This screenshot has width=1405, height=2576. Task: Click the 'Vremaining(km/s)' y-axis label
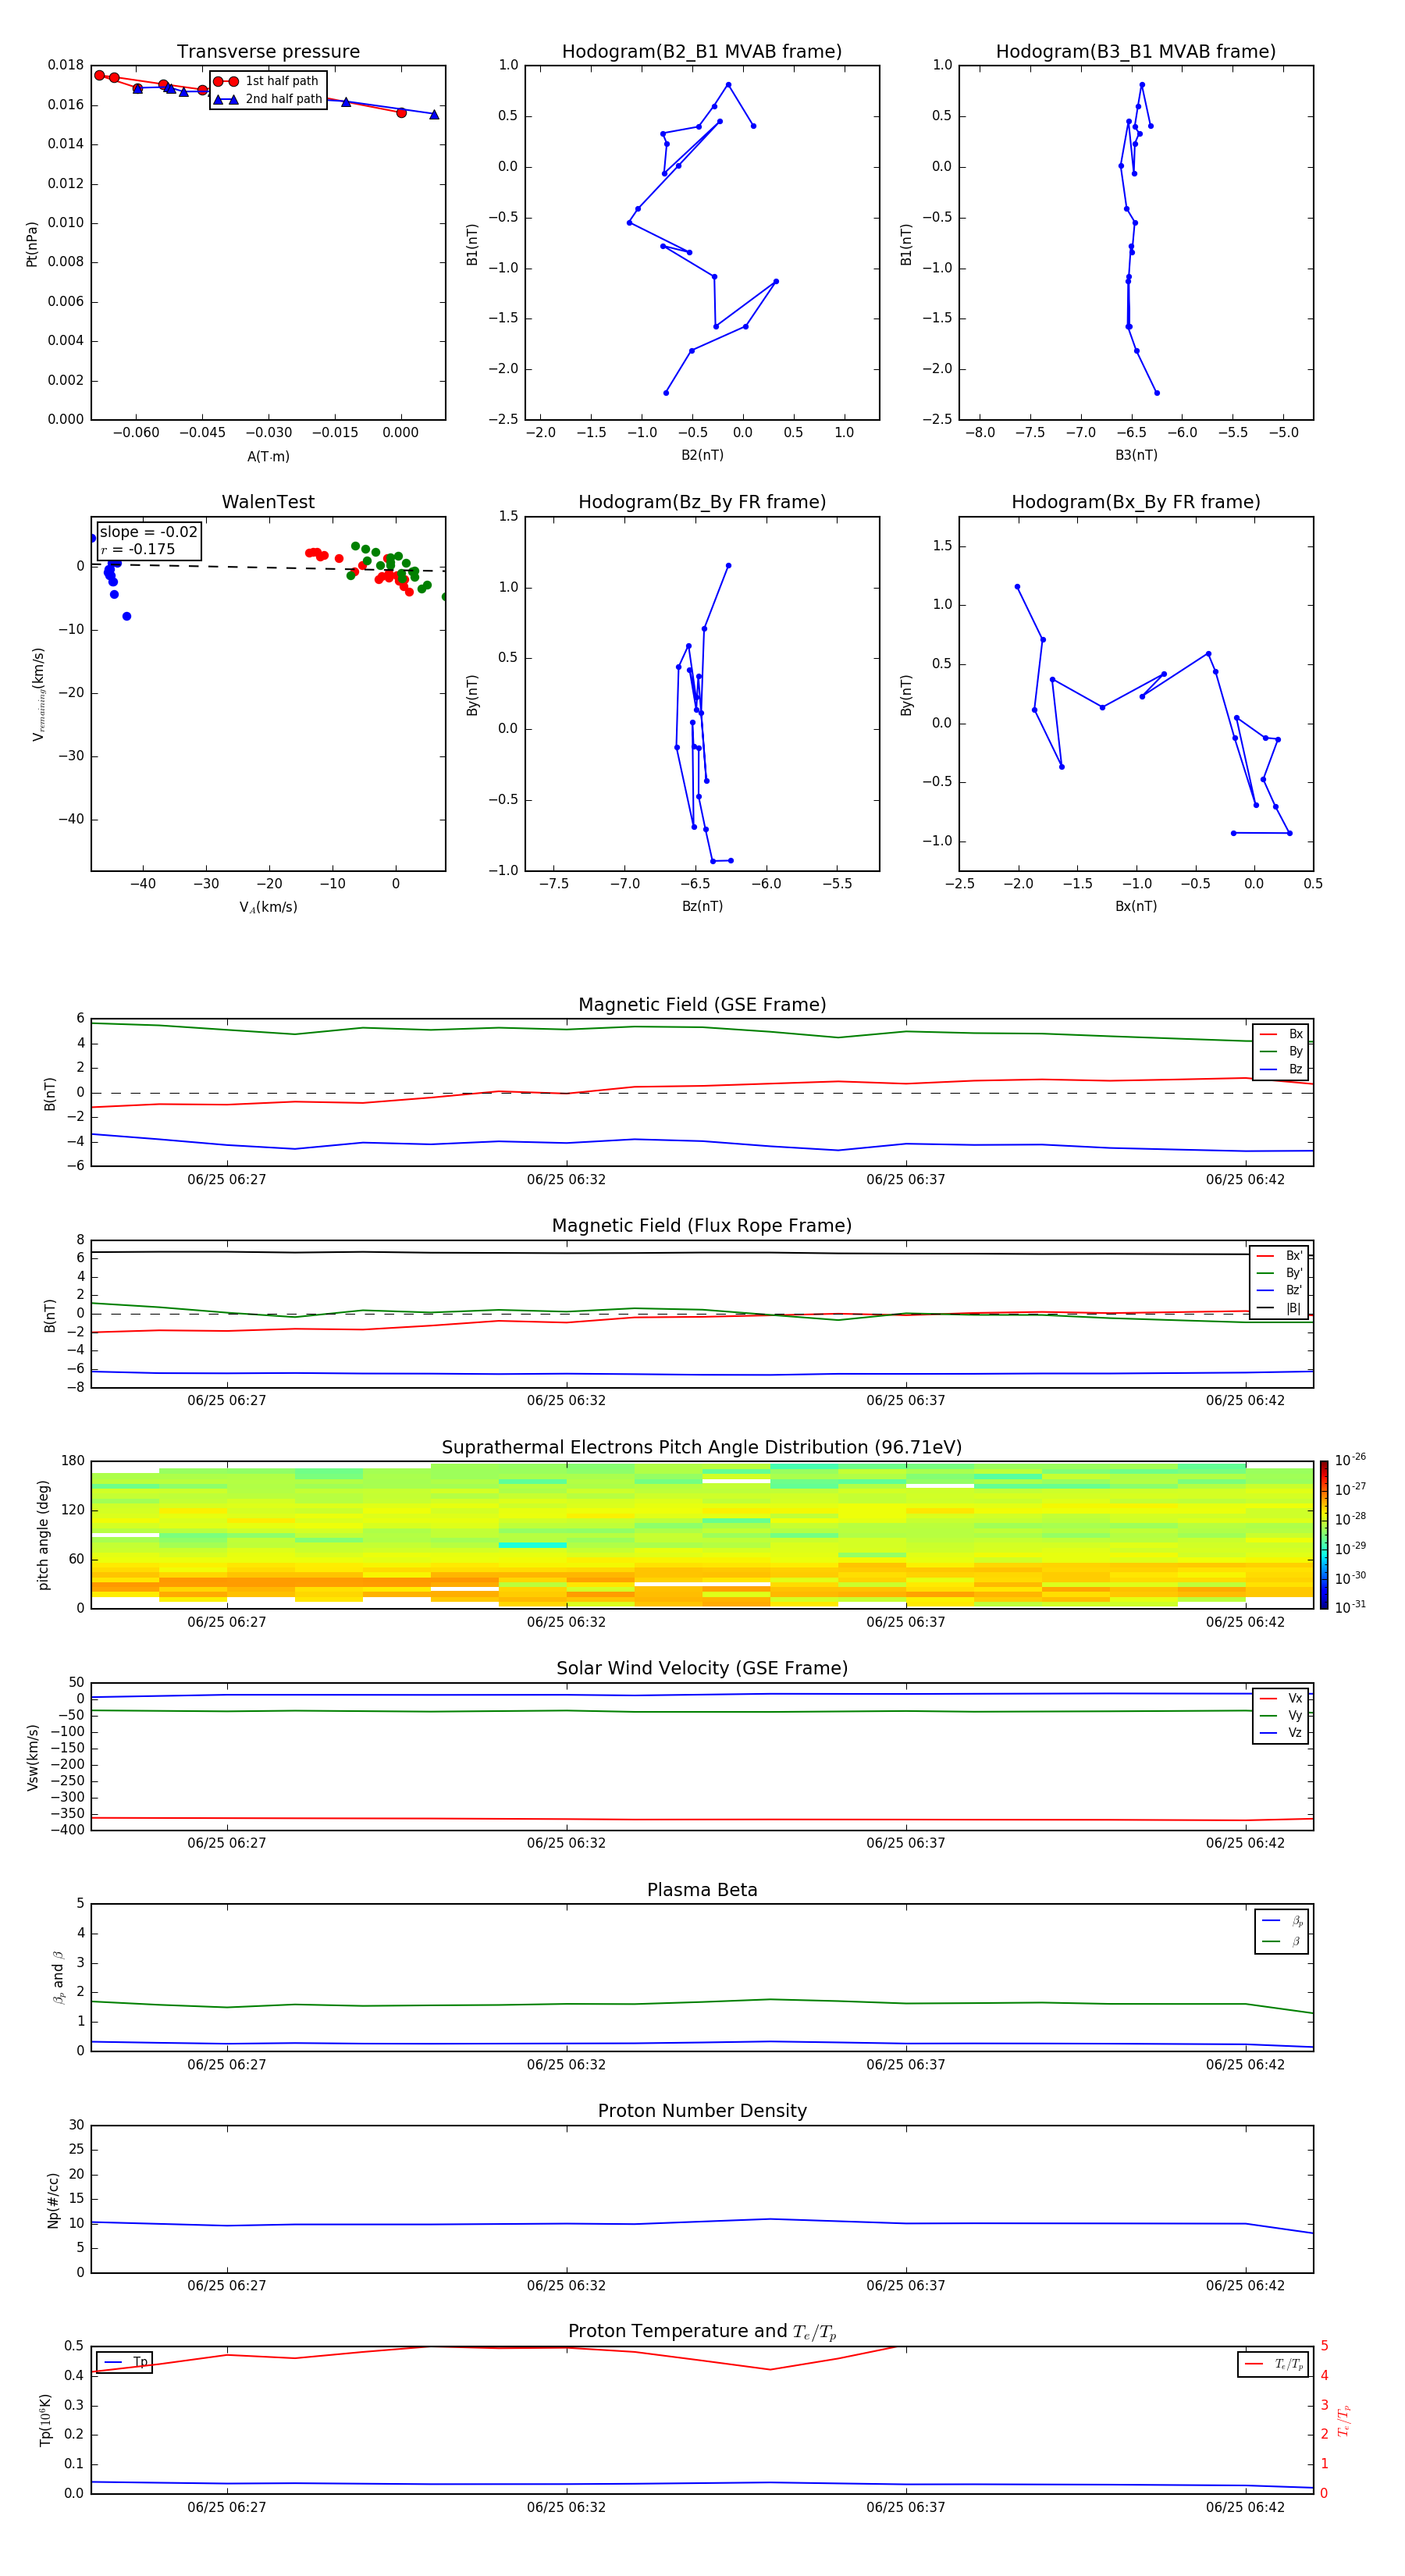pos(38,694)
